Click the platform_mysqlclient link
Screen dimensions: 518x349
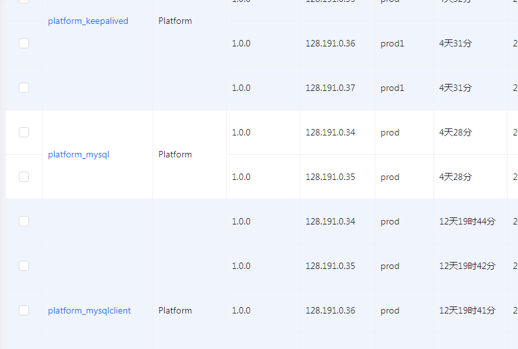[89, 311]
